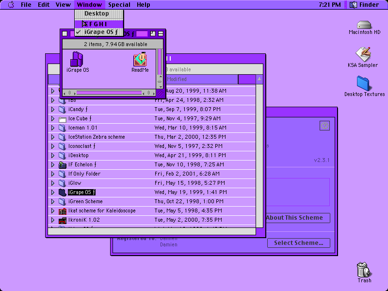Click version label "v2.3.1" in Kaleidoscope window

tap(322, 161)
